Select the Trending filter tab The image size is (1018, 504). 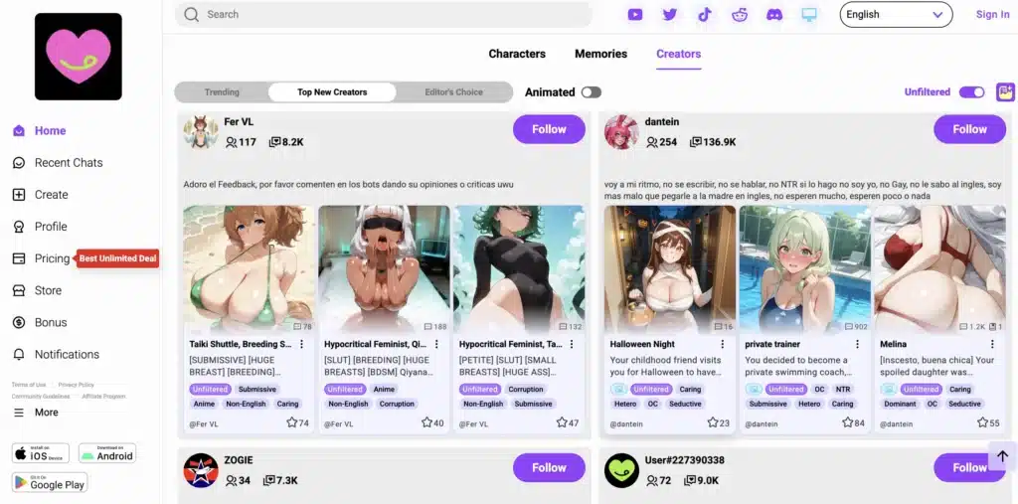(x=222, y=92)
